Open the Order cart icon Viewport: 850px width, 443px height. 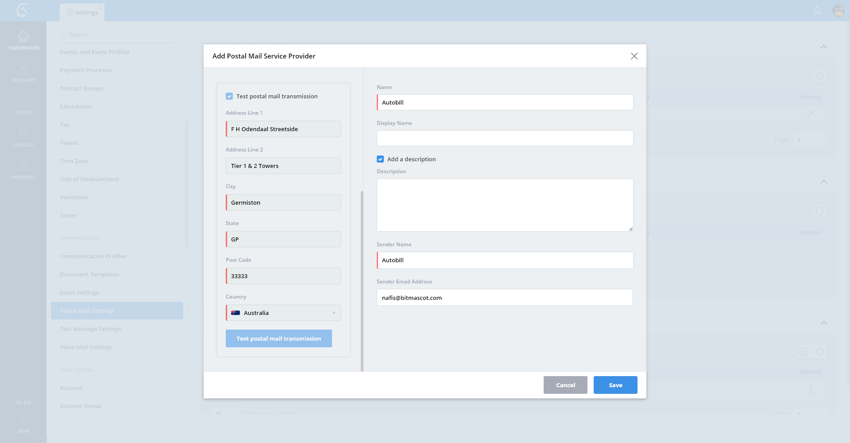point(23,101)
